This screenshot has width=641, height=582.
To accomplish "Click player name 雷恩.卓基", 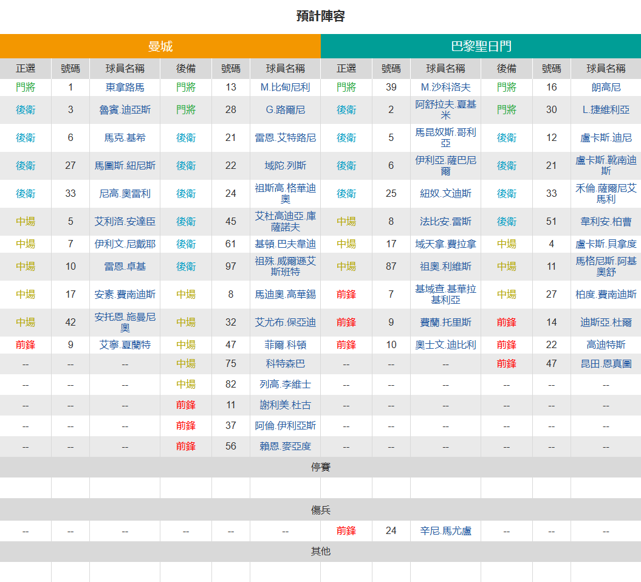I will 125,267.
